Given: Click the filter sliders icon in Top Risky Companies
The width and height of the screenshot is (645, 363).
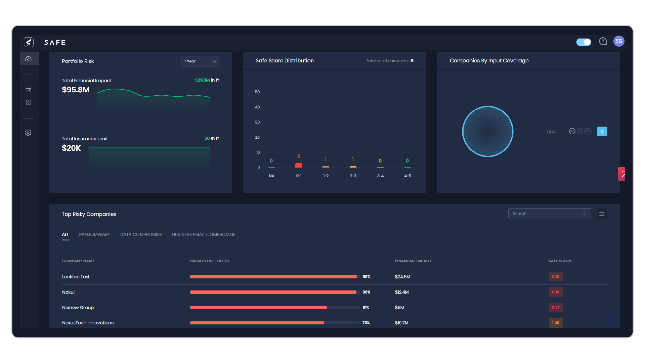Looking at the screenshot, I should point(602,214).
